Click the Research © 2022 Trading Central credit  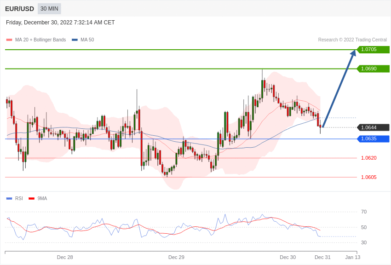pos(352,40)
